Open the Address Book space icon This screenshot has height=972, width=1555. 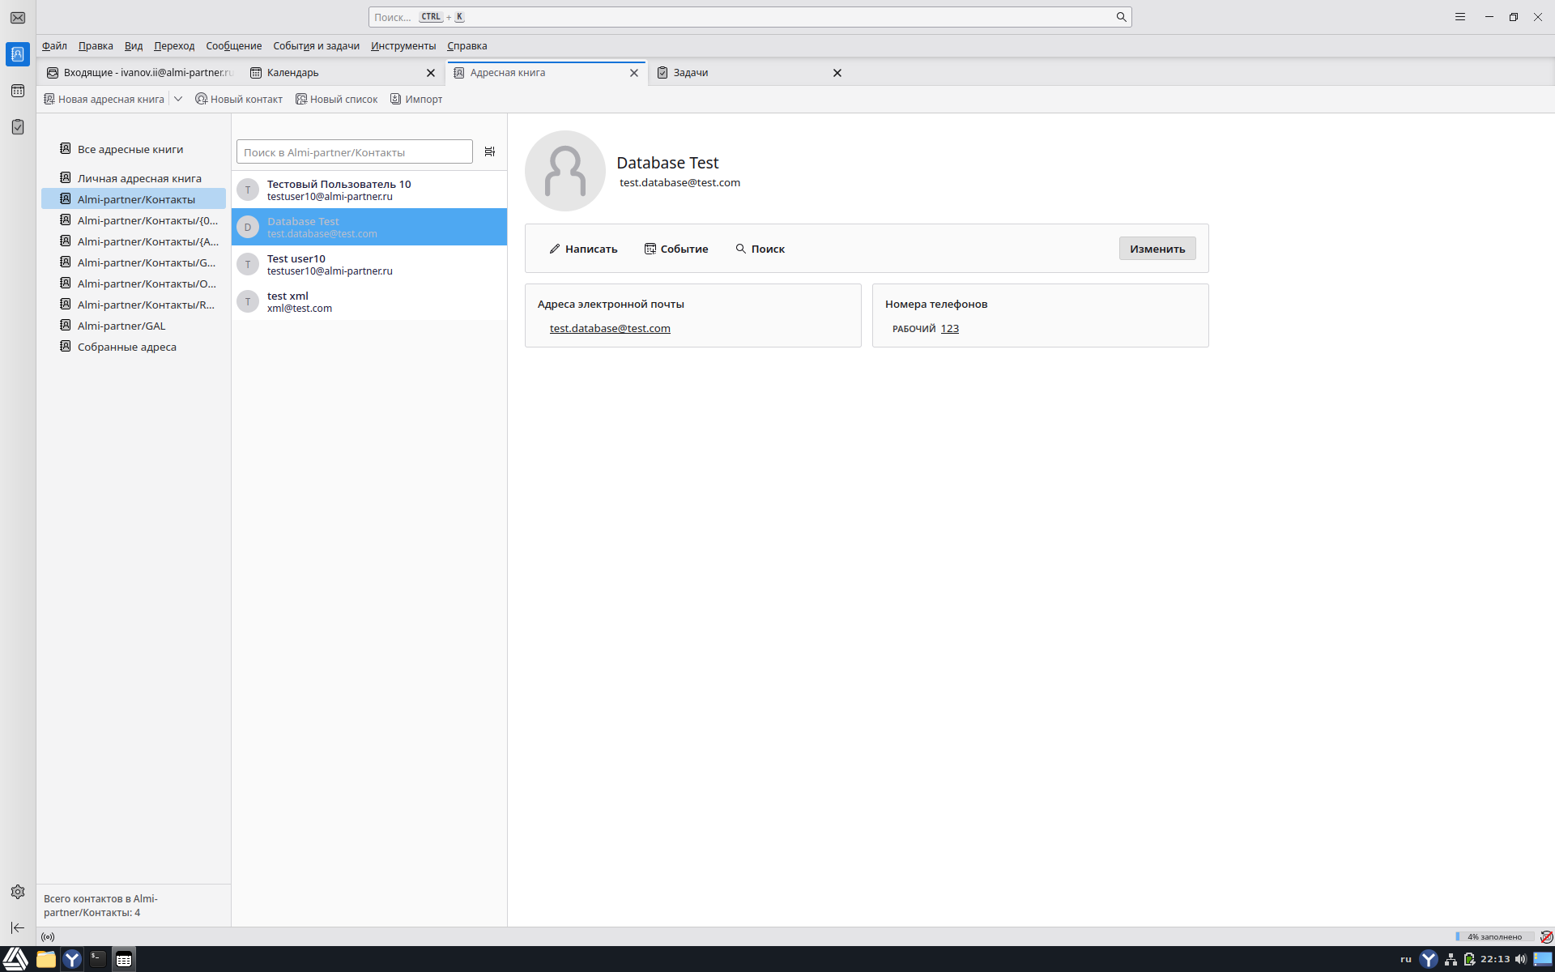18,54
